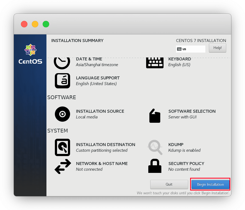
Task: Open Installation Source disc icon
Action: 62,114
